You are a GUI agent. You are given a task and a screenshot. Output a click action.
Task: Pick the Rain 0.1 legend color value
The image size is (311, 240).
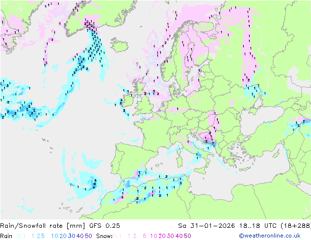(x=21, y=236)
